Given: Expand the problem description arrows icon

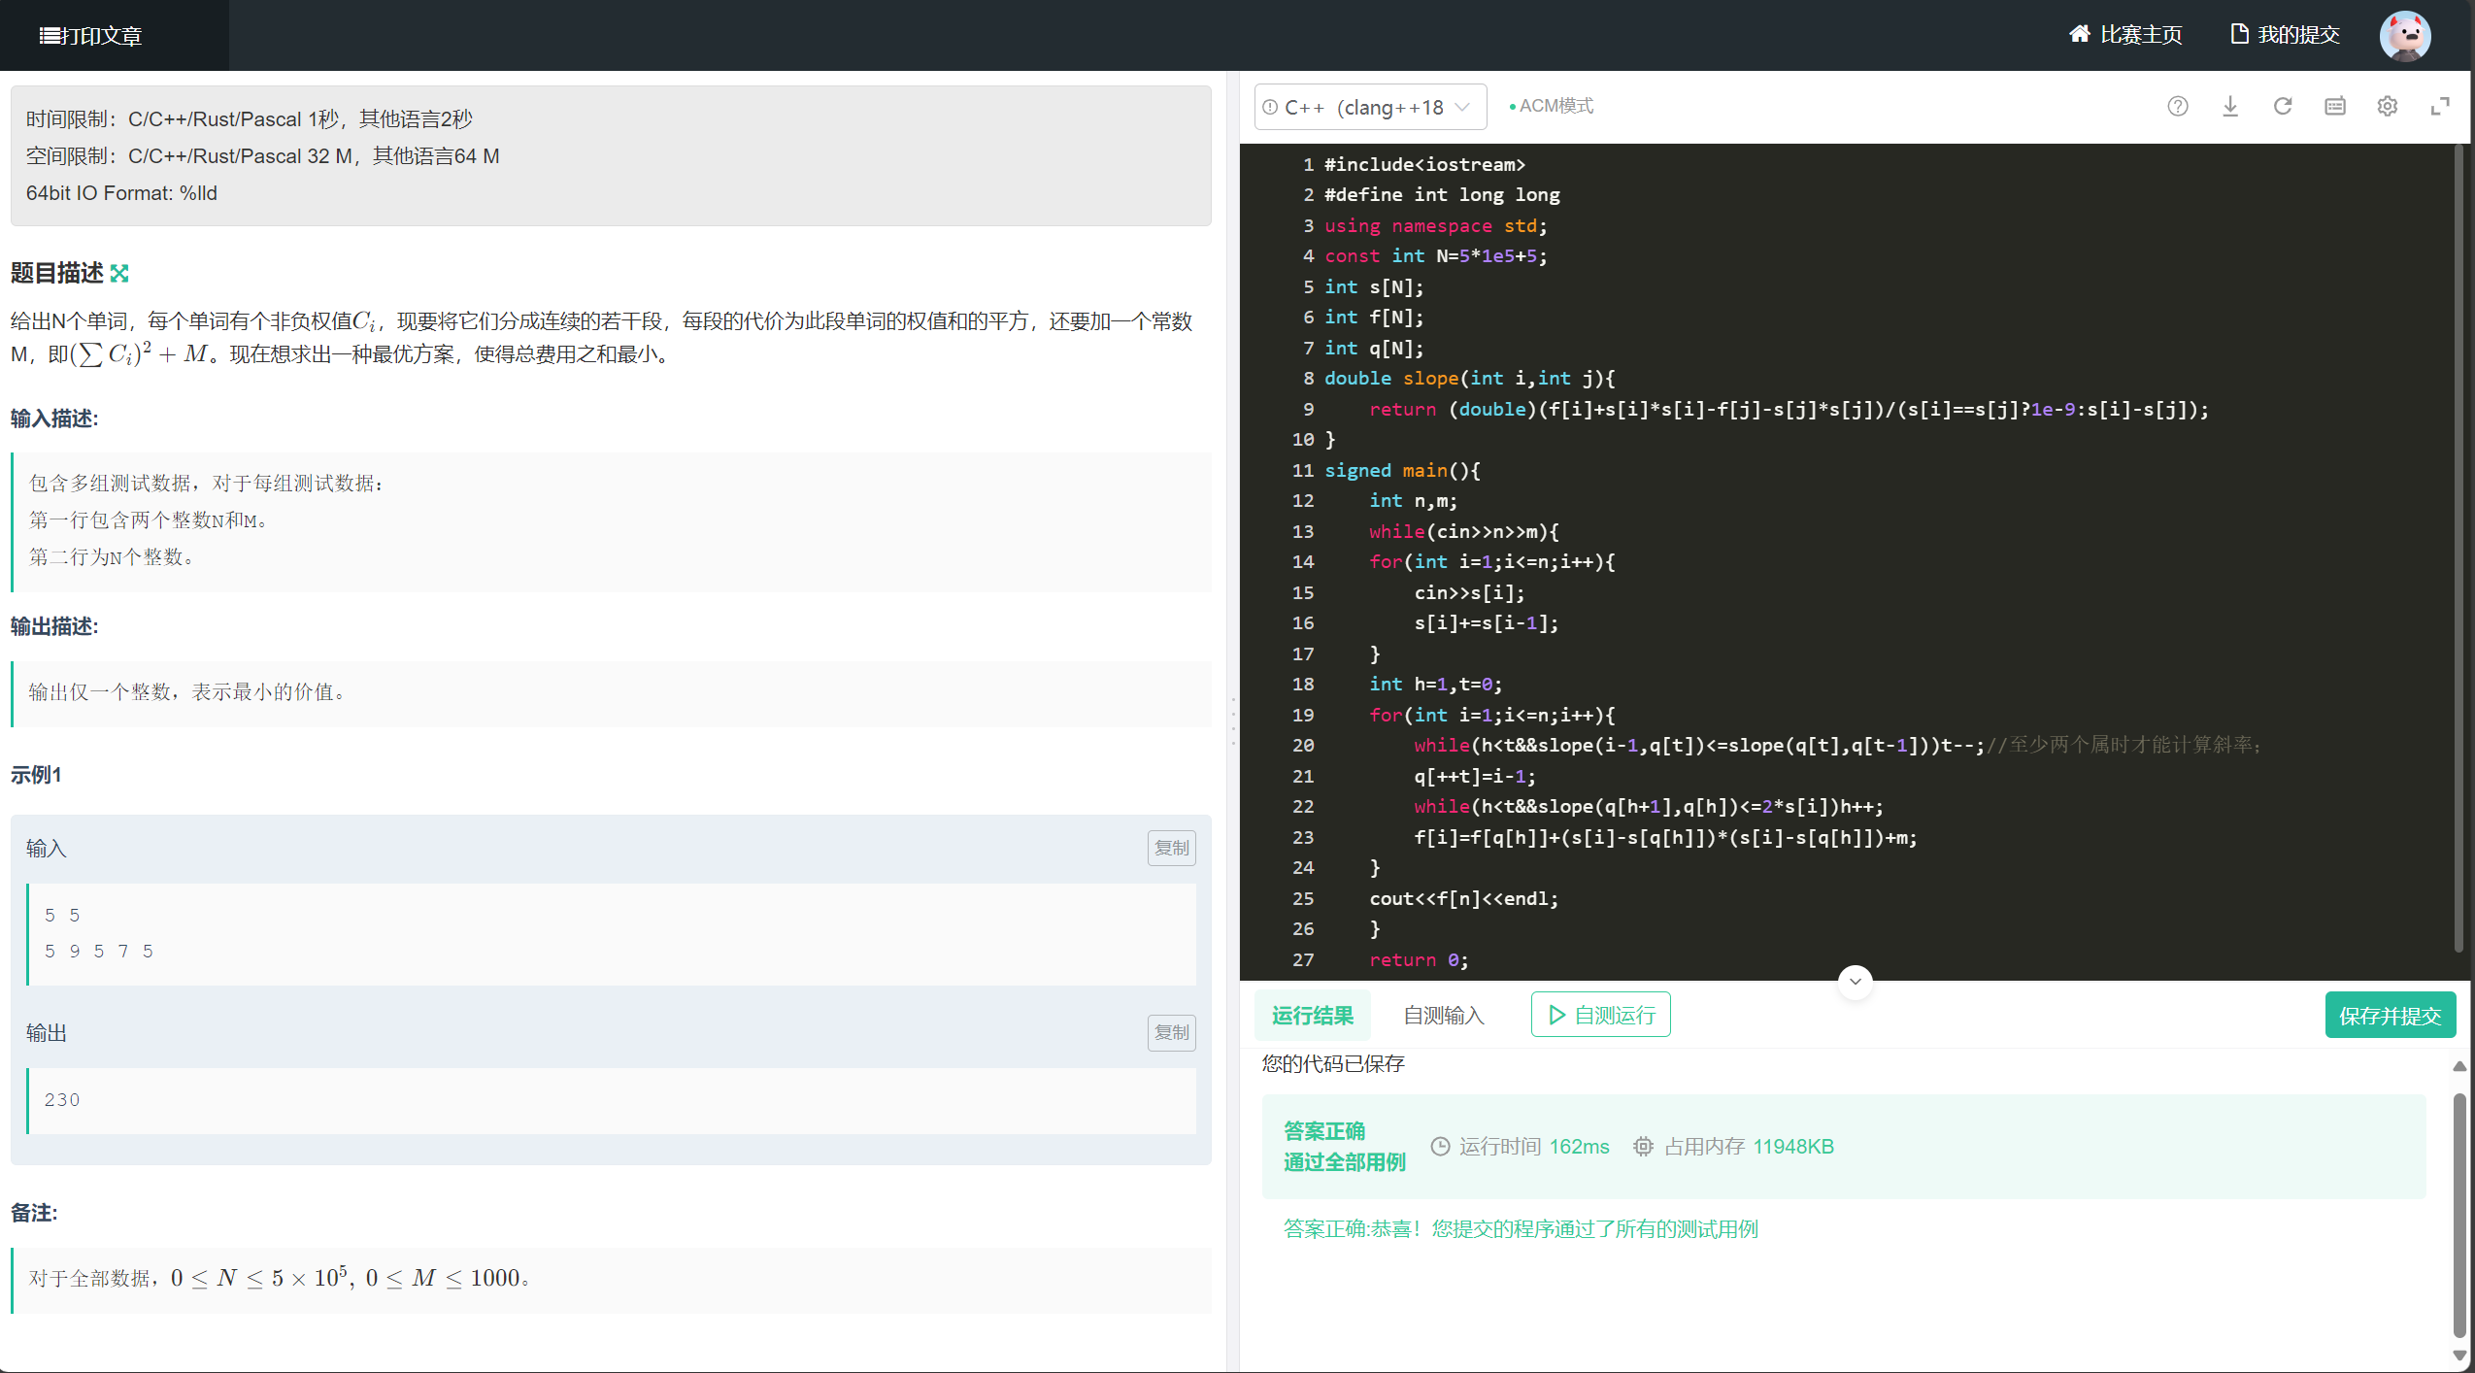Looking at the screenshot, I should (x=119, y=274).
